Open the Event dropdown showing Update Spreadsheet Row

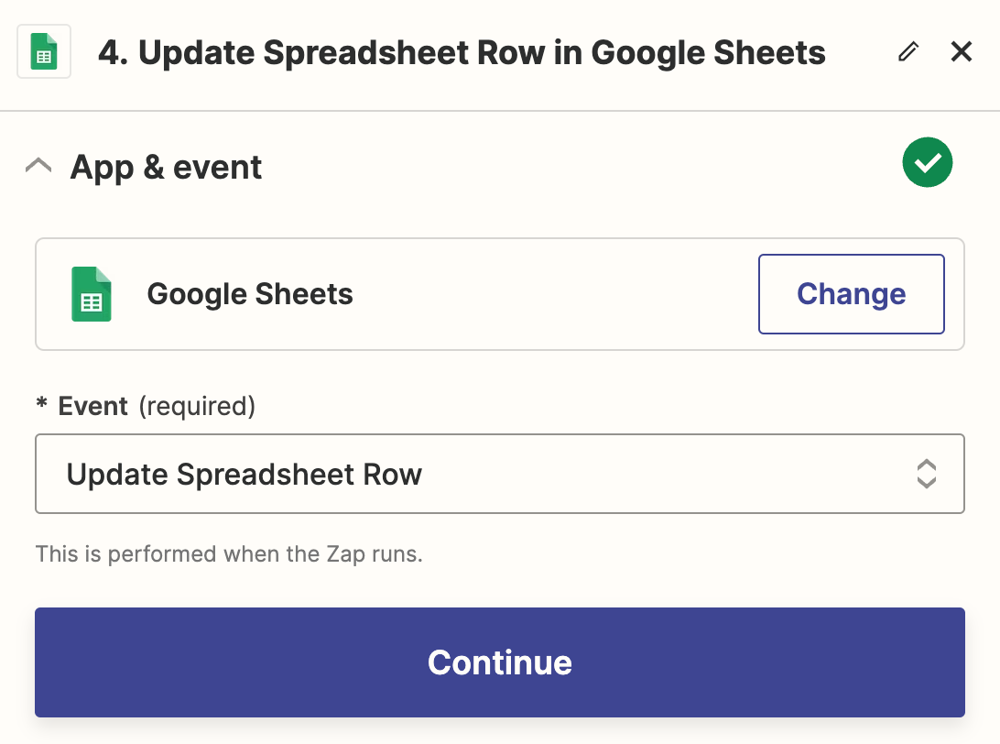tap(499, 474)
